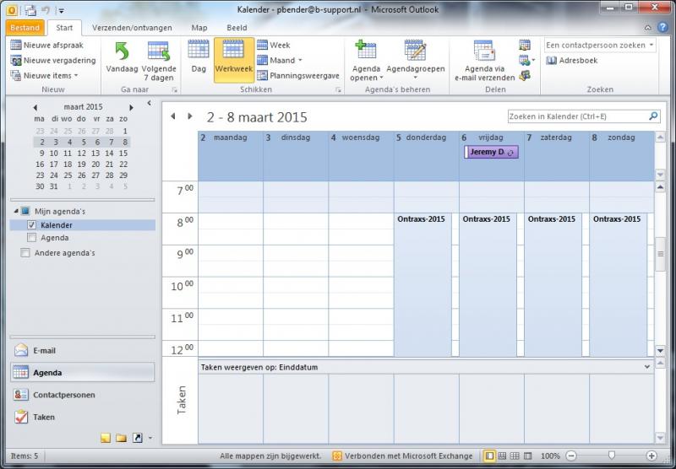The height and width of the screenshot is (469, 676).
Task: Click the 3 dinsdag day header
Action: [296, 137]
